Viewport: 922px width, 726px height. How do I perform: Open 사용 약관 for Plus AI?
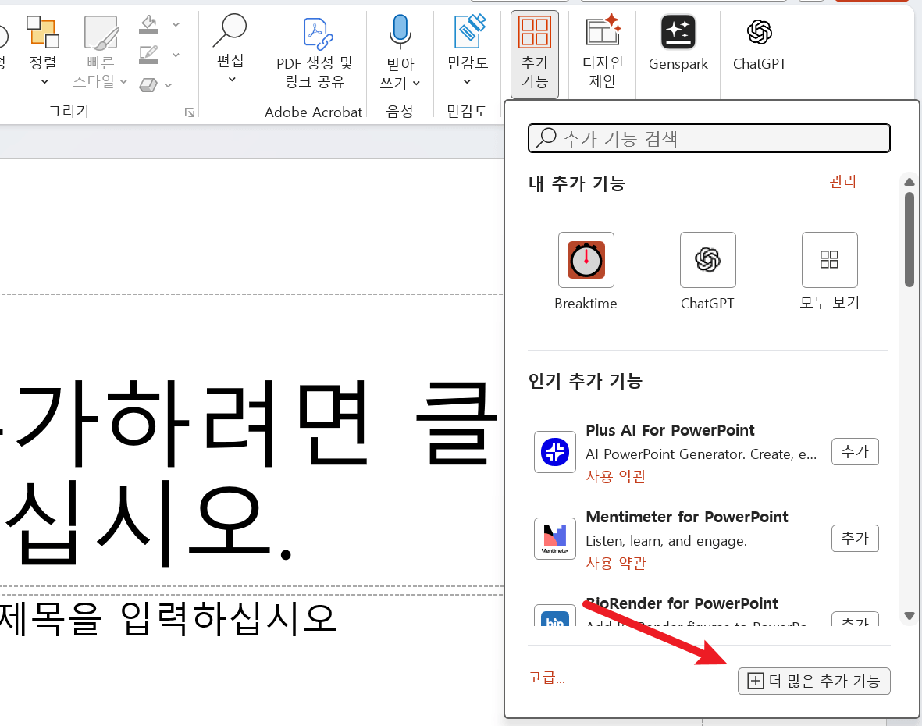[616, 476]
